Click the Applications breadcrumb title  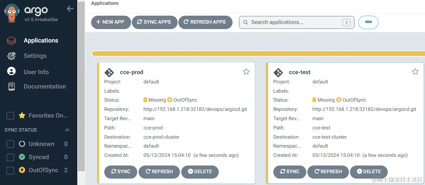tap(105, 3)
